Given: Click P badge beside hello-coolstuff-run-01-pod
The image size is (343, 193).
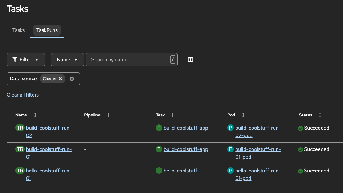Looking at the screenshot, I should coord(230,171).
